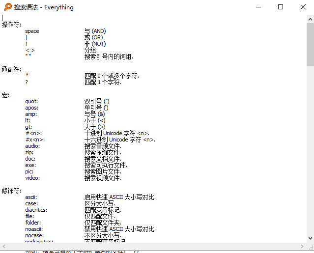
Task: Click the 单引号 description
Action: [x=96, y=108]
